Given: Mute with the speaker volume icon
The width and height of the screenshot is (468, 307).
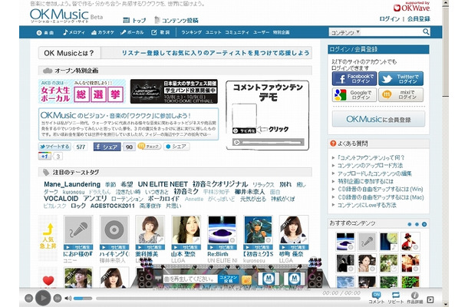Looking at the screenshot, I should (x=68, y=298).
